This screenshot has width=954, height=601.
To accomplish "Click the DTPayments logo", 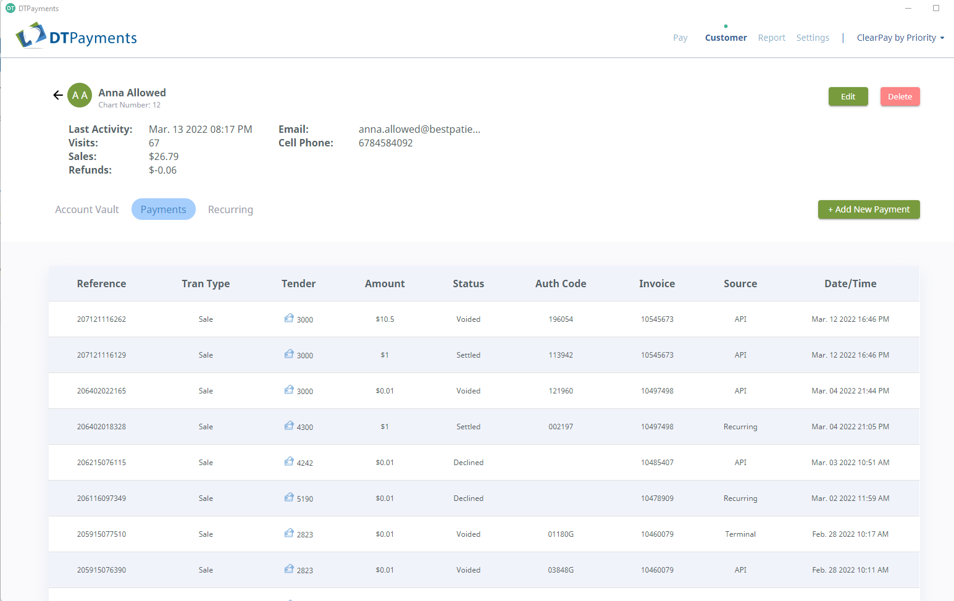I will (x=76, y=36).
